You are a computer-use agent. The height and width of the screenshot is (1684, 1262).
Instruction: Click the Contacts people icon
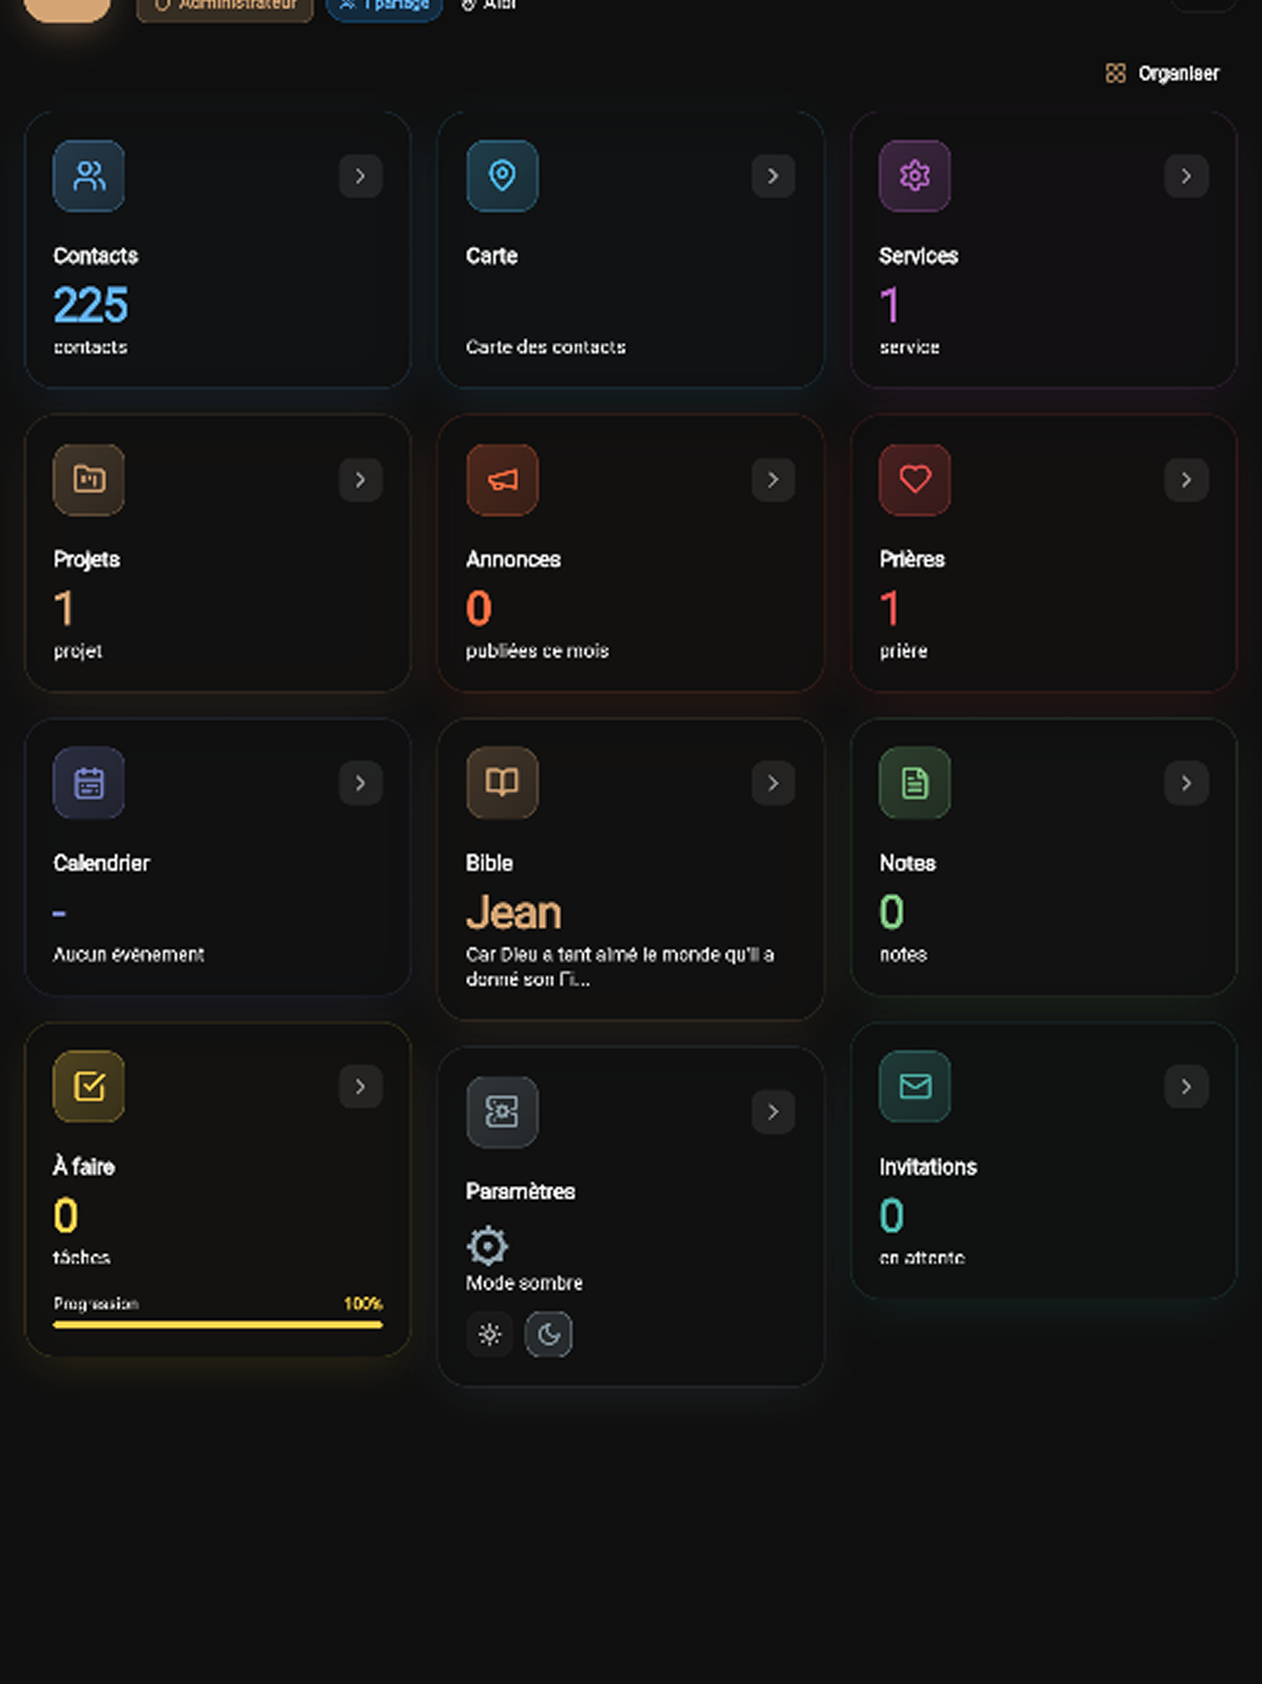coord(89,176)
